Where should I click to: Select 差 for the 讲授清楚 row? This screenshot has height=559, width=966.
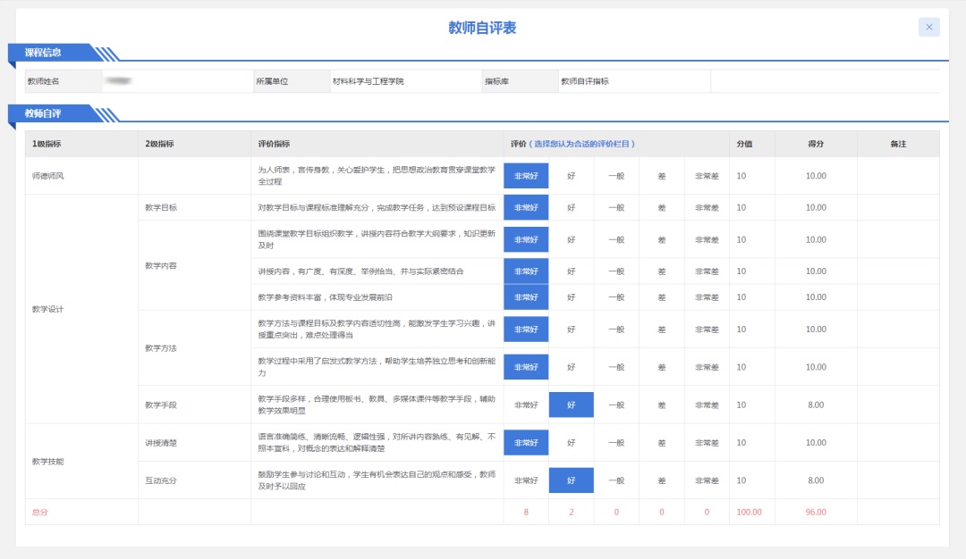coord(662,443)
